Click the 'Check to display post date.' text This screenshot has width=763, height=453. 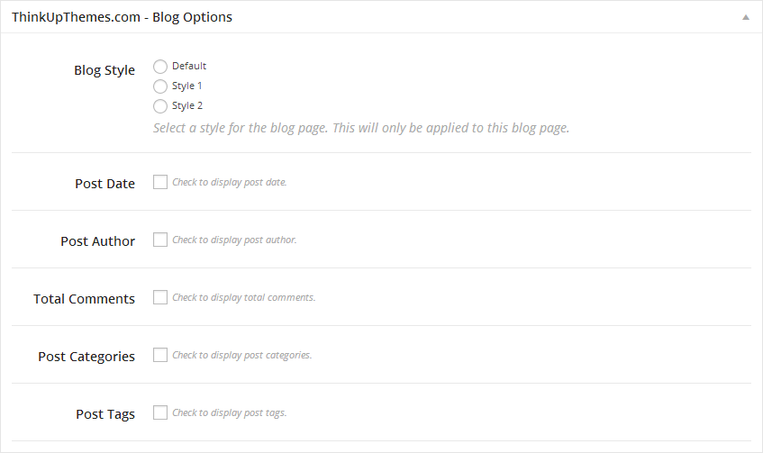coord(229,182)
